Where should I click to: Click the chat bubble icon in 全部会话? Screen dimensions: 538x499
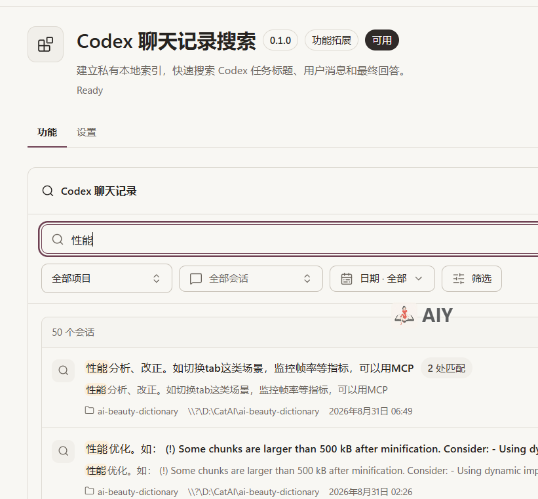point(195,279)
